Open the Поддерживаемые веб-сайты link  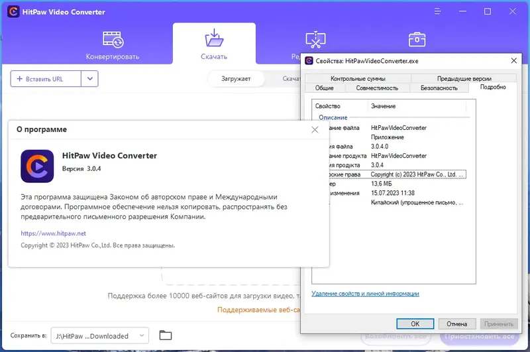point(258,310)
